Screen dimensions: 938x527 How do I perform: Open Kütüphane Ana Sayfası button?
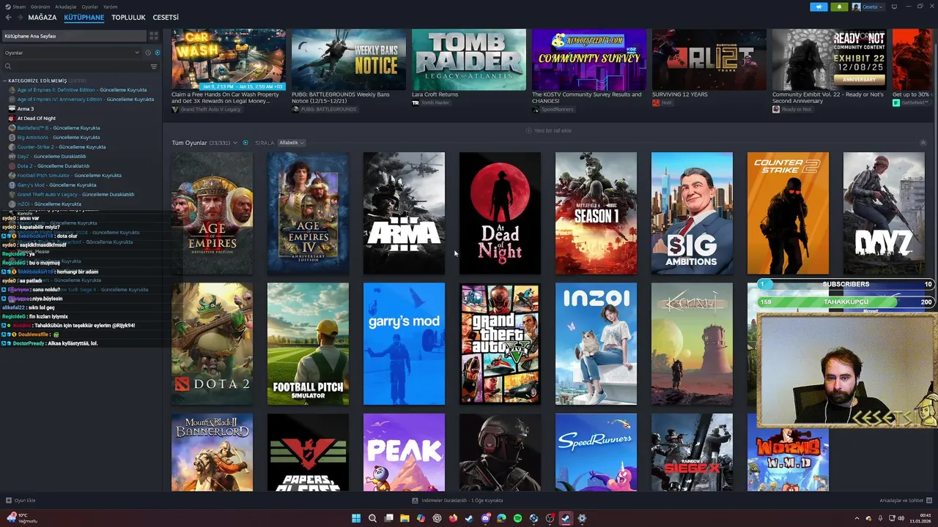coord(73,35)
